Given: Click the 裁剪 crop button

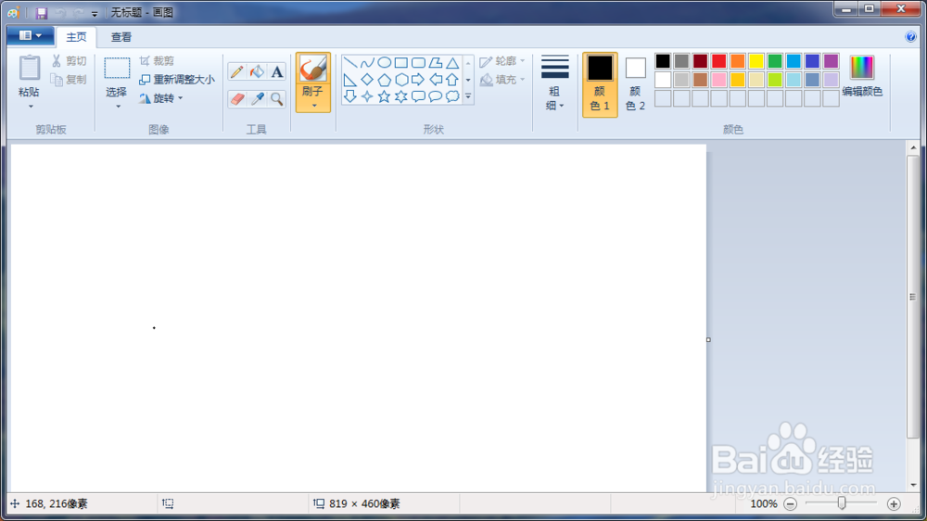Looking at the screenshot, I should [x=158, y=61].
